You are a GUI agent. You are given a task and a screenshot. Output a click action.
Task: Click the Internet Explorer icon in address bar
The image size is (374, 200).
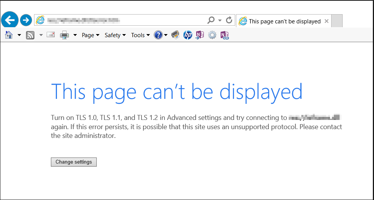pyautogui.click(x=40, y=20)
